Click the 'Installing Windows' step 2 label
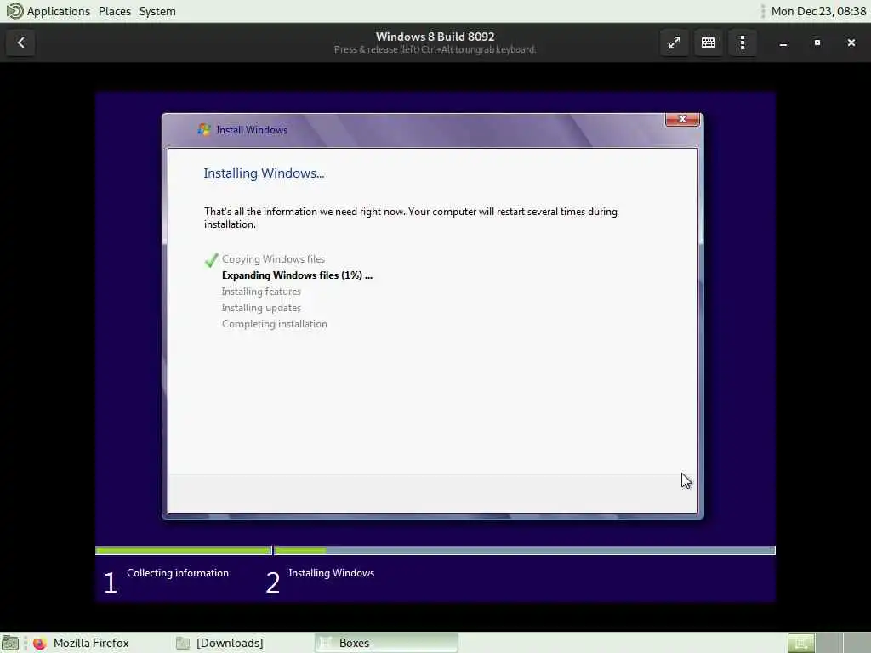This screenshot has height=653, width=871. pos(331,573)
